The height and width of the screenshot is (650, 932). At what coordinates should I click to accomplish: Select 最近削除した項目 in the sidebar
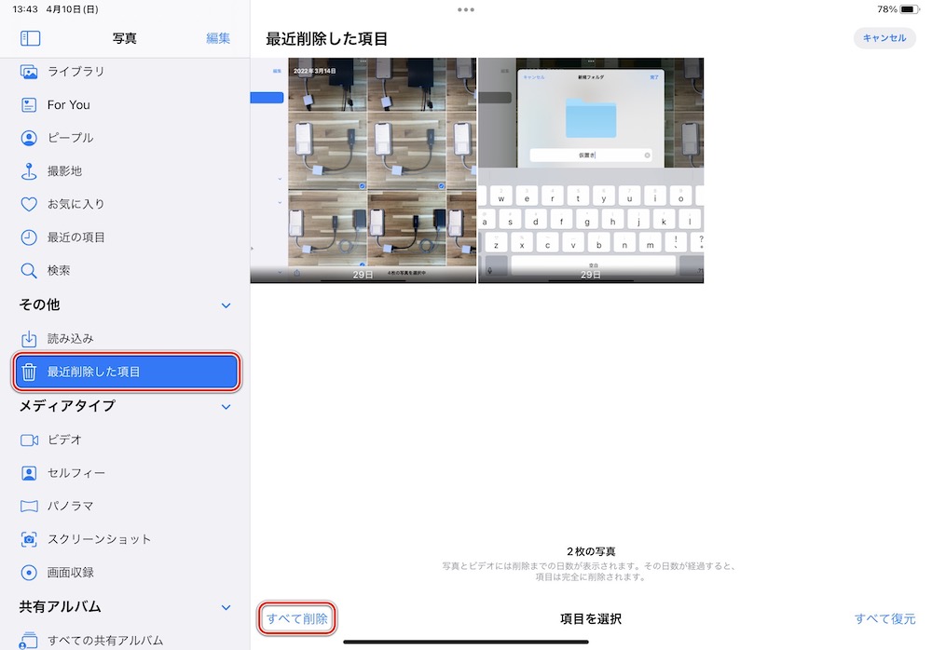126,372
